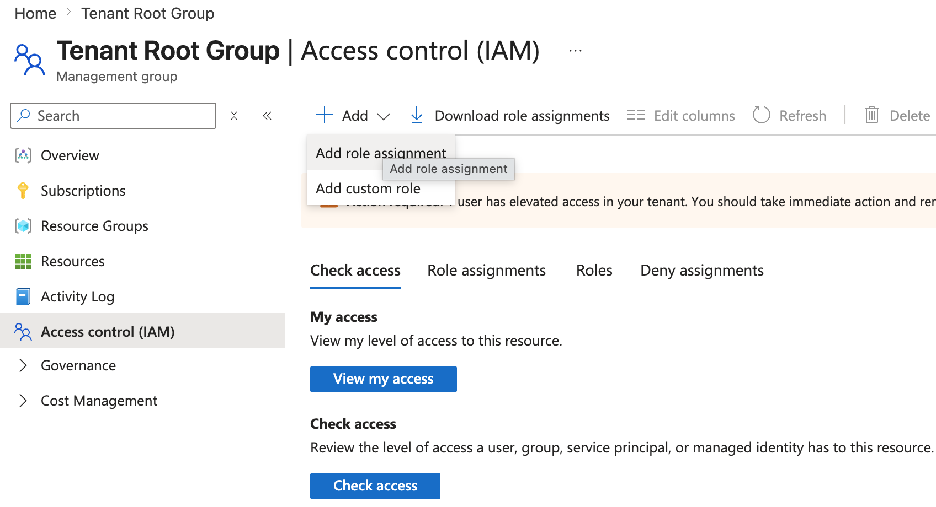This screenshot has width=936, height=507.
Task: Click the Refresh label in toolbar
Action: [x=802, y=116]
